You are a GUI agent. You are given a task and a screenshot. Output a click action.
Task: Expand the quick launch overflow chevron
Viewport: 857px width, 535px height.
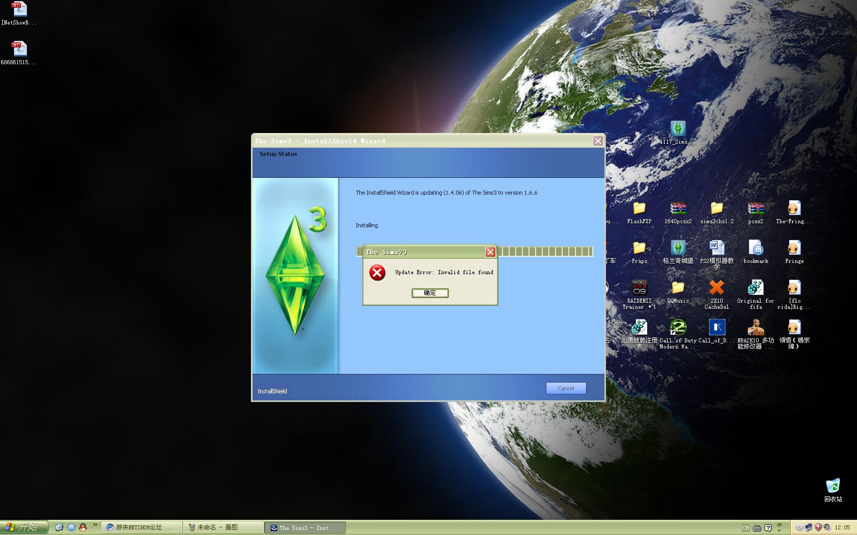pos(95,525)
